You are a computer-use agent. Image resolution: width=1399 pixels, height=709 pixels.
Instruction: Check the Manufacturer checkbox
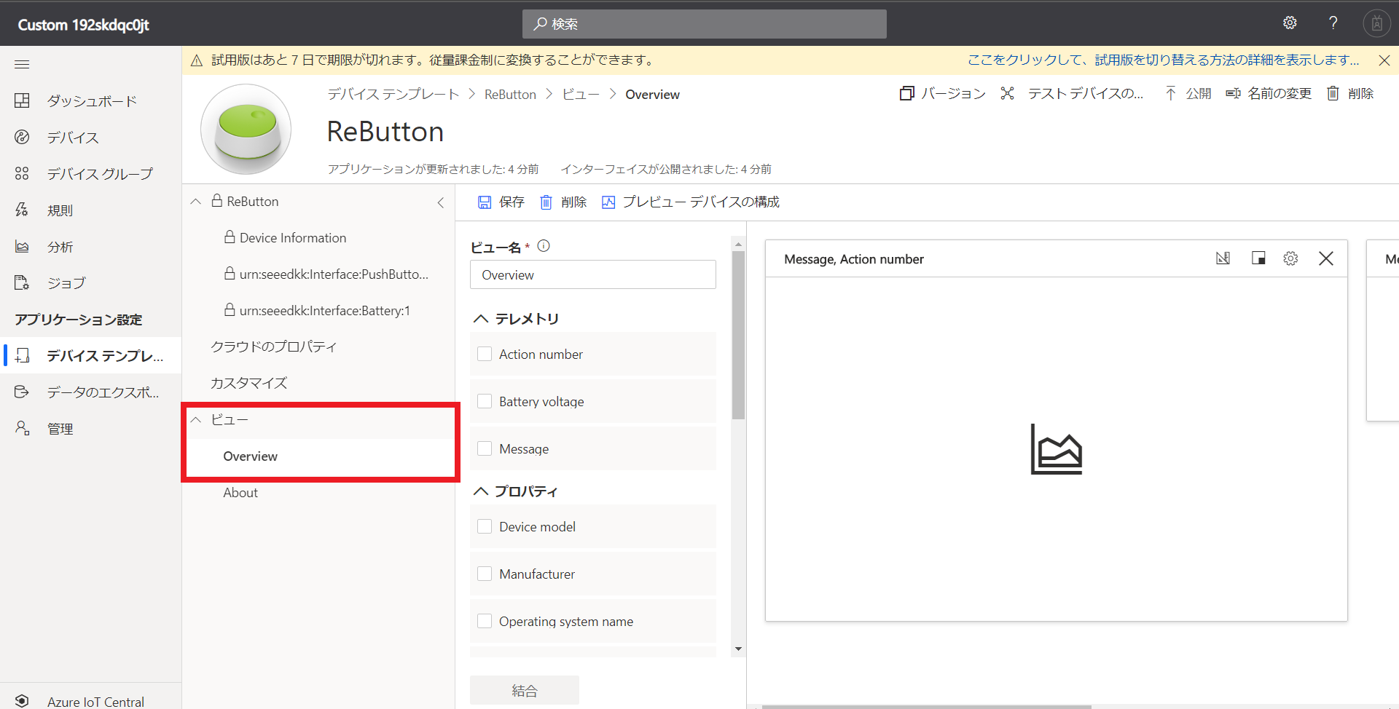[x=485, y=574]
